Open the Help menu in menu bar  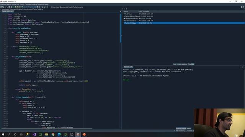(x=47, y=4)
